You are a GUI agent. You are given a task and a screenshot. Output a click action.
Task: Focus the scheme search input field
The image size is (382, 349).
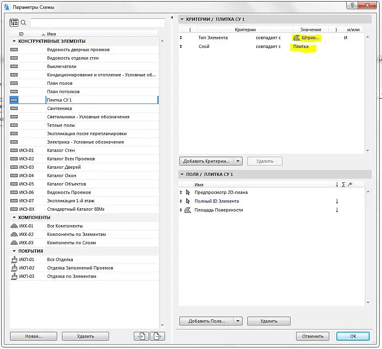97,23
